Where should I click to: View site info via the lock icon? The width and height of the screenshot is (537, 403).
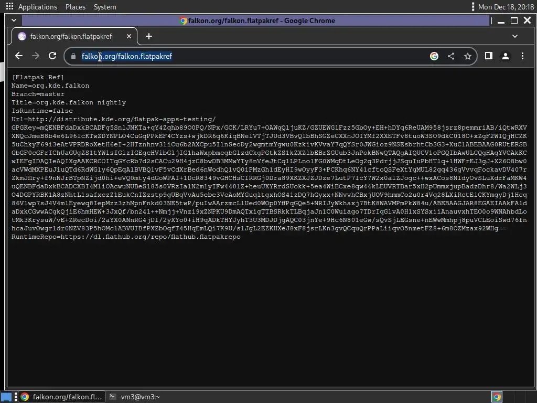[73, 56]
